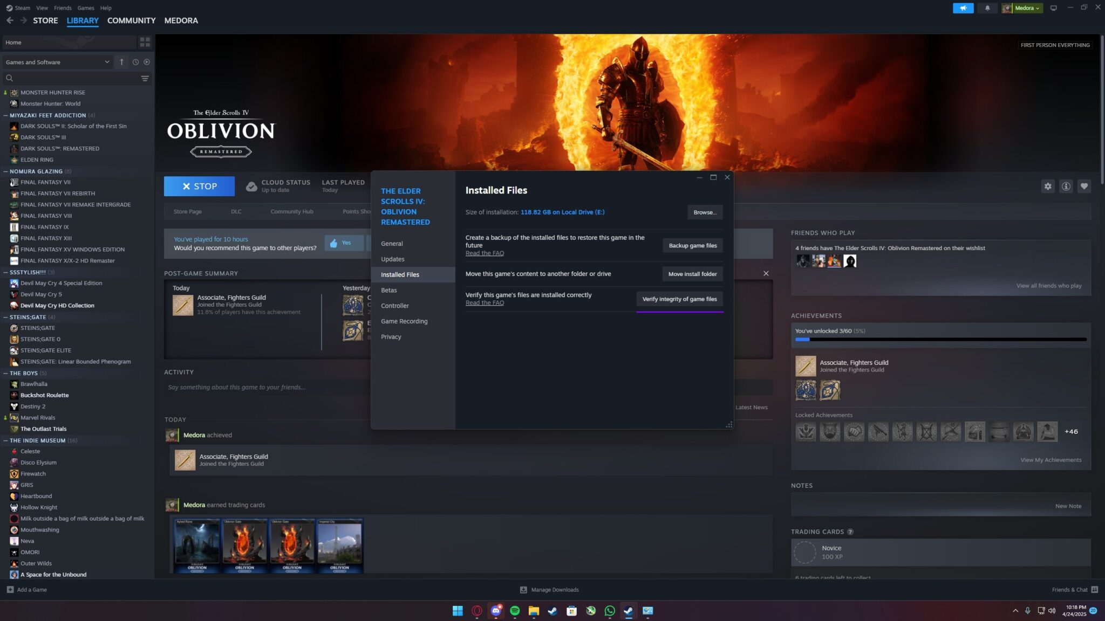
Task: Open the Betas properties tab
Action: [x=388, y=290]
